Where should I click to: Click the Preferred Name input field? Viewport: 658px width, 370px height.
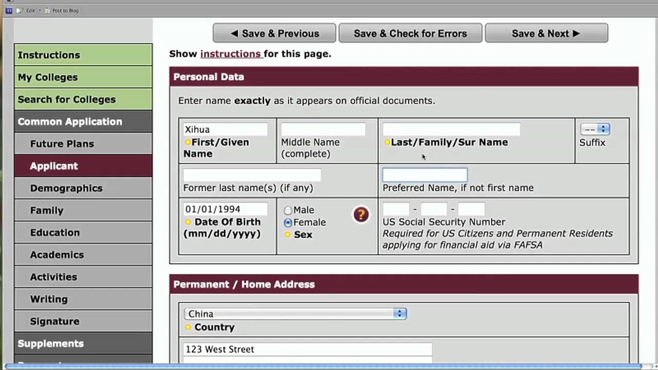pos(425,175)
